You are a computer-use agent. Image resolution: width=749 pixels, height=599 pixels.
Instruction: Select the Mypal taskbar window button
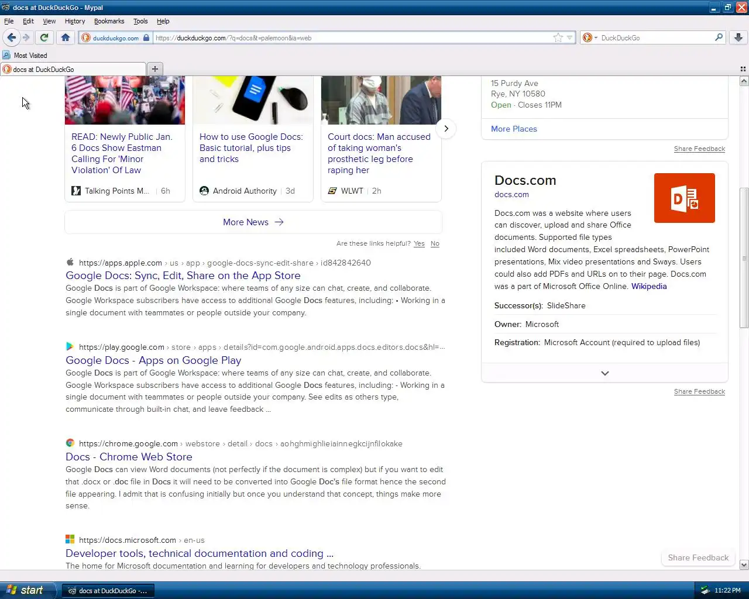[108, 591]
